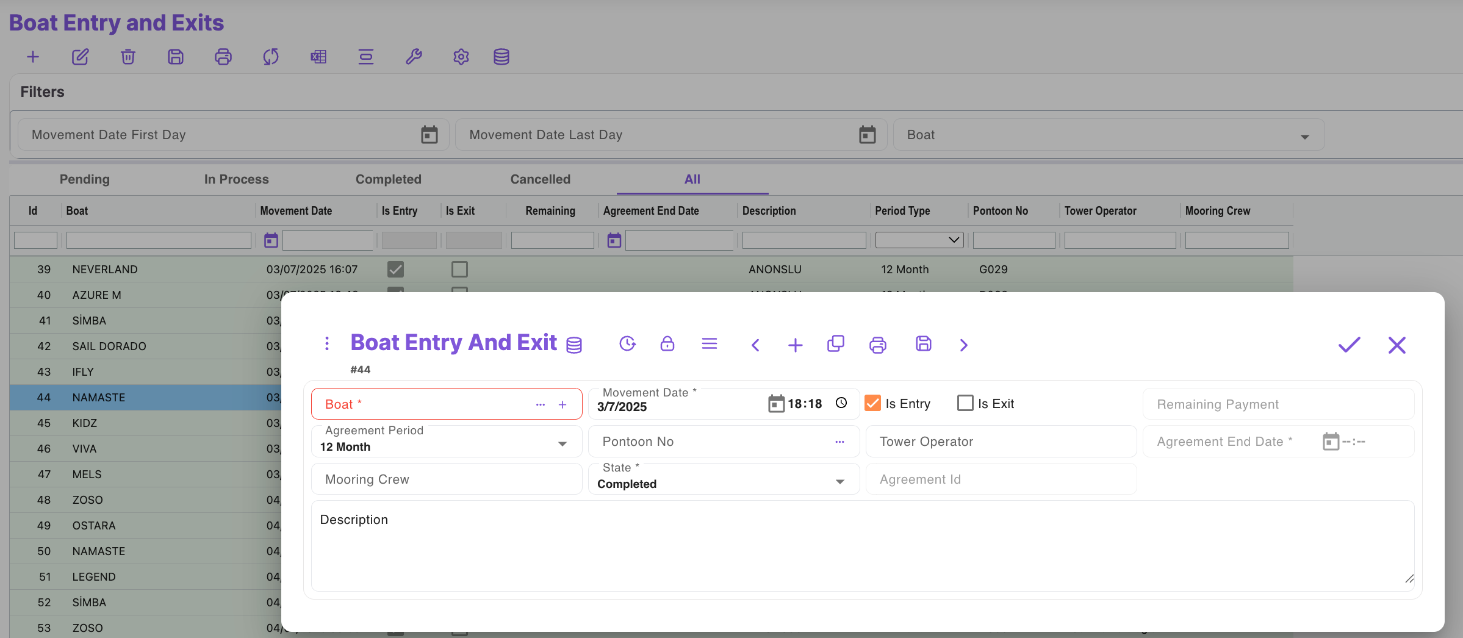Image resolution: width=1463 pixels, height=638 pixels.
Task: Click the lock icon in dialog header
Action: [x=667, y=344]
